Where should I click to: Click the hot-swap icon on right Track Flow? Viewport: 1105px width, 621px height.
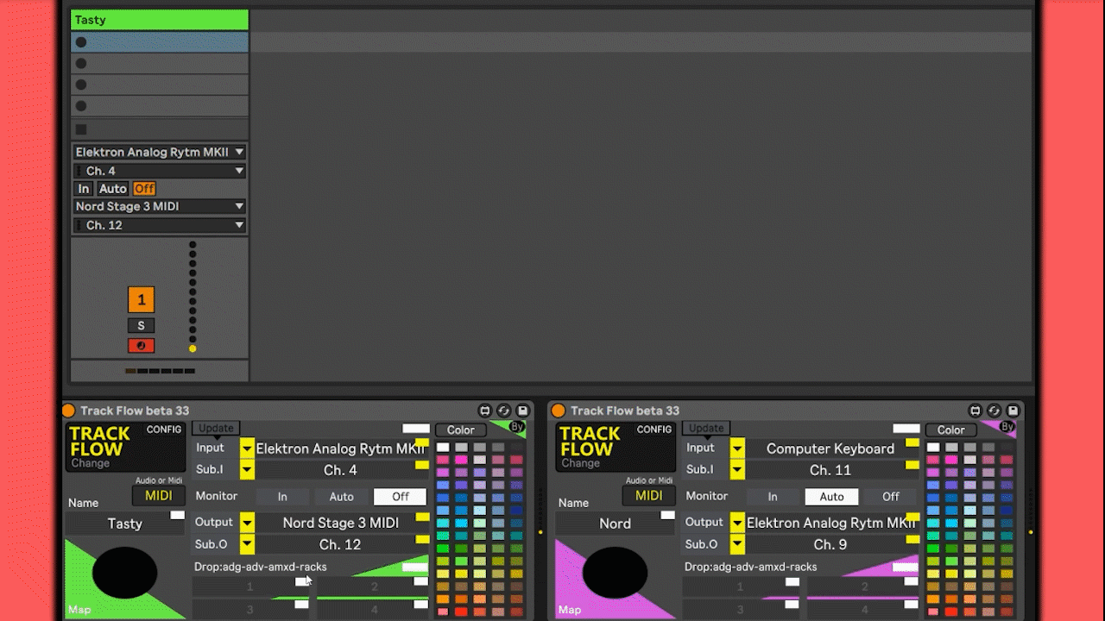994,411
